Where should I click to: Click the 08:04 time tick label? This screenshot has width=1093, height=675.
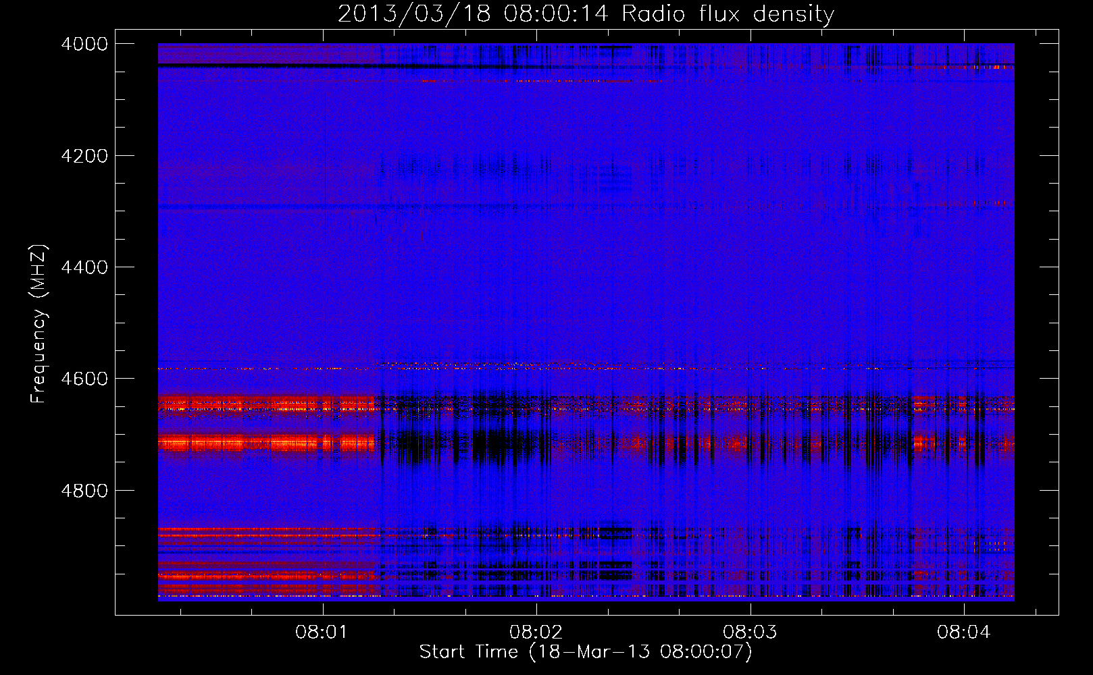coord(963,632)
